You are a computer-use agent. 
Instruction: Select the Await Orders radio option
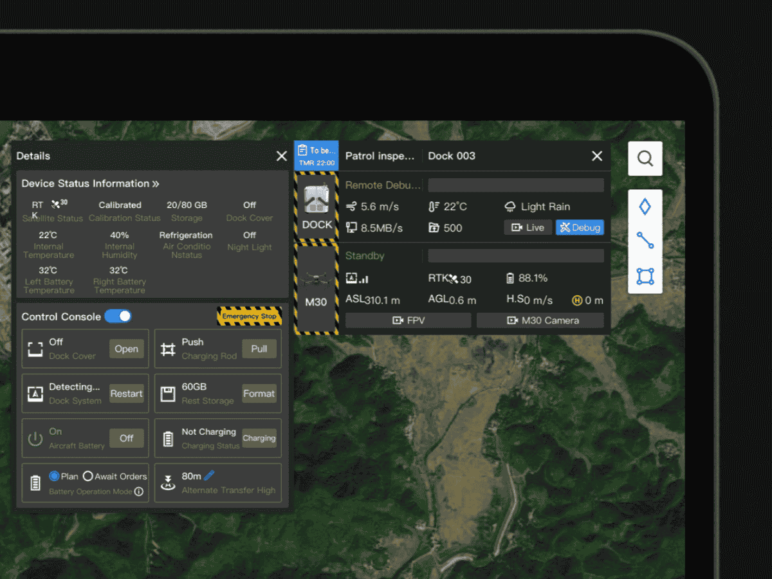pos(88,476)
